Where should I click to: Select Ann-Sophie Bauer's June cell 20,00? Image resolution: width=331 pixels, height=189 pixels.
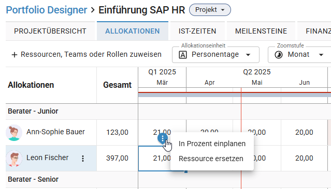point(304,132)
